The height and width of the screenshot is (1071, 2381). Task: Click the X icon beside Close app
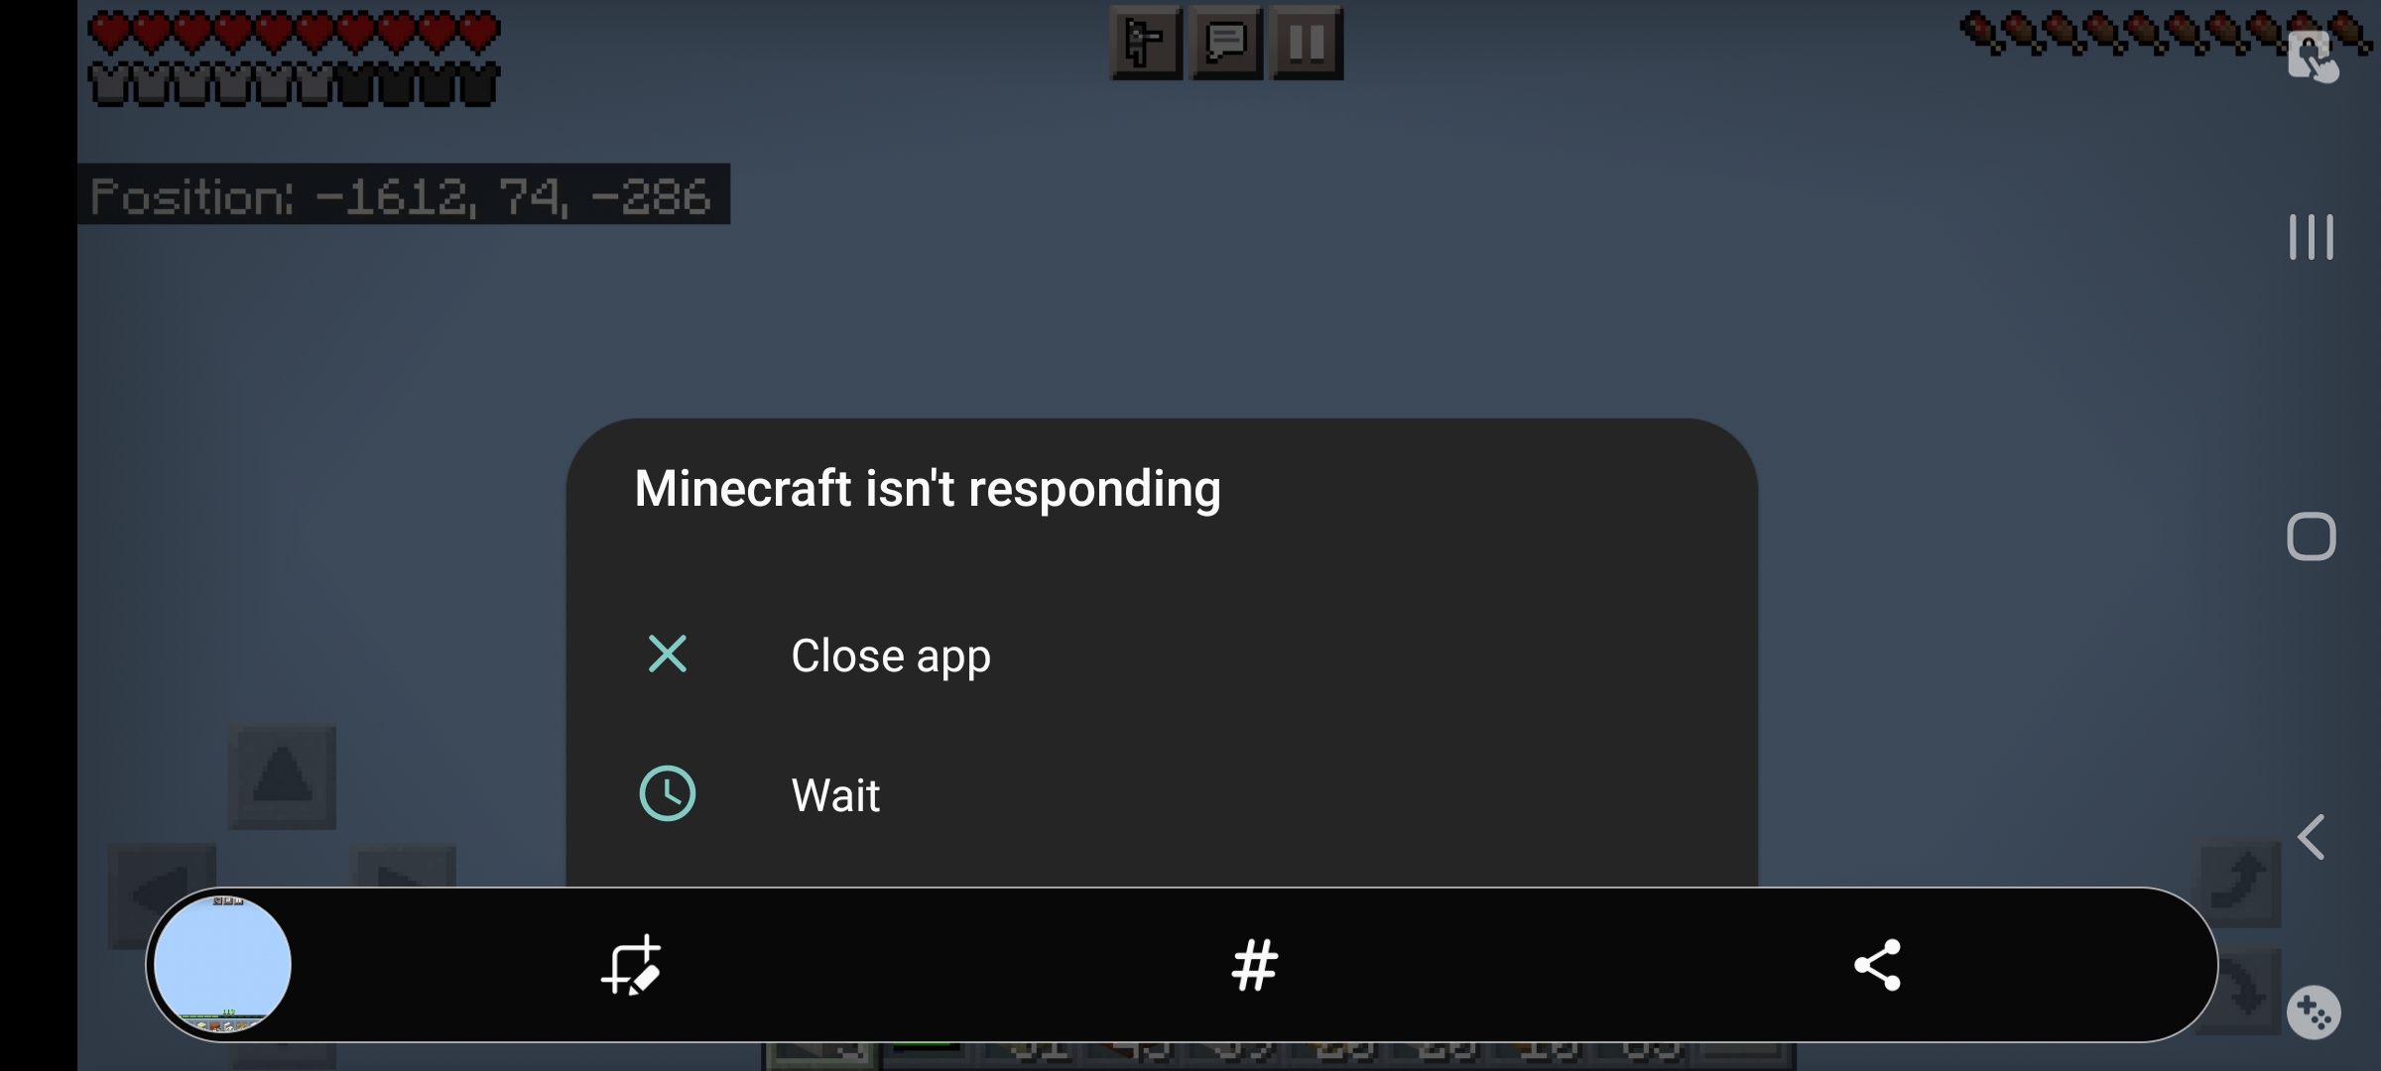click(x=668, y=654)
